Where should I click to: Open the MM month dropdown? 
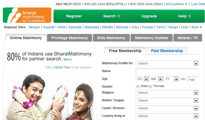pos(156,79)
